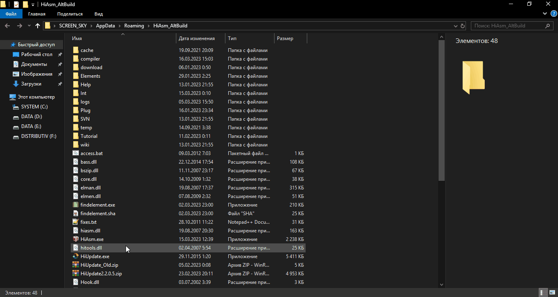Open Quick Access Toolbar customize dropdown
The width and height of the screenshot is (558, 297).
click(33, 4)
